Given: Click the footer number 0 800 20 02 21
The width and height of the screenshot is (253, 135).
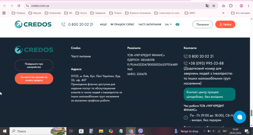Looking at the screenshot, I should click(x=201, y=56).
